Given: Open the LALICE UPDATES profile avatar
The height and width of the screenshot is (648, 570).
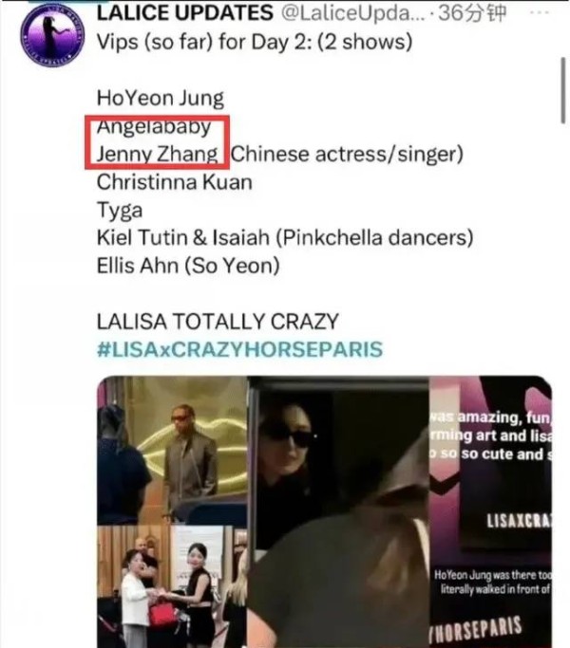Looking at the screenshot, I should pos(52,35).
